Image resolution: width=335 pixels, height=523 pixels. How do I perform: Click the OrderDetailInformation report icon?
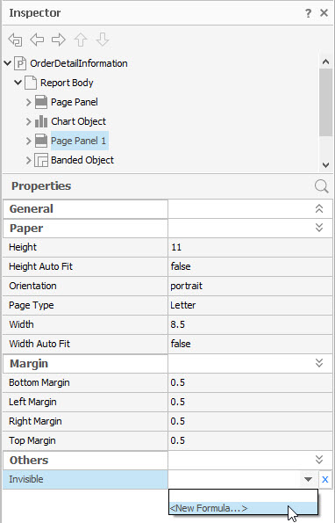coord(20,63)
